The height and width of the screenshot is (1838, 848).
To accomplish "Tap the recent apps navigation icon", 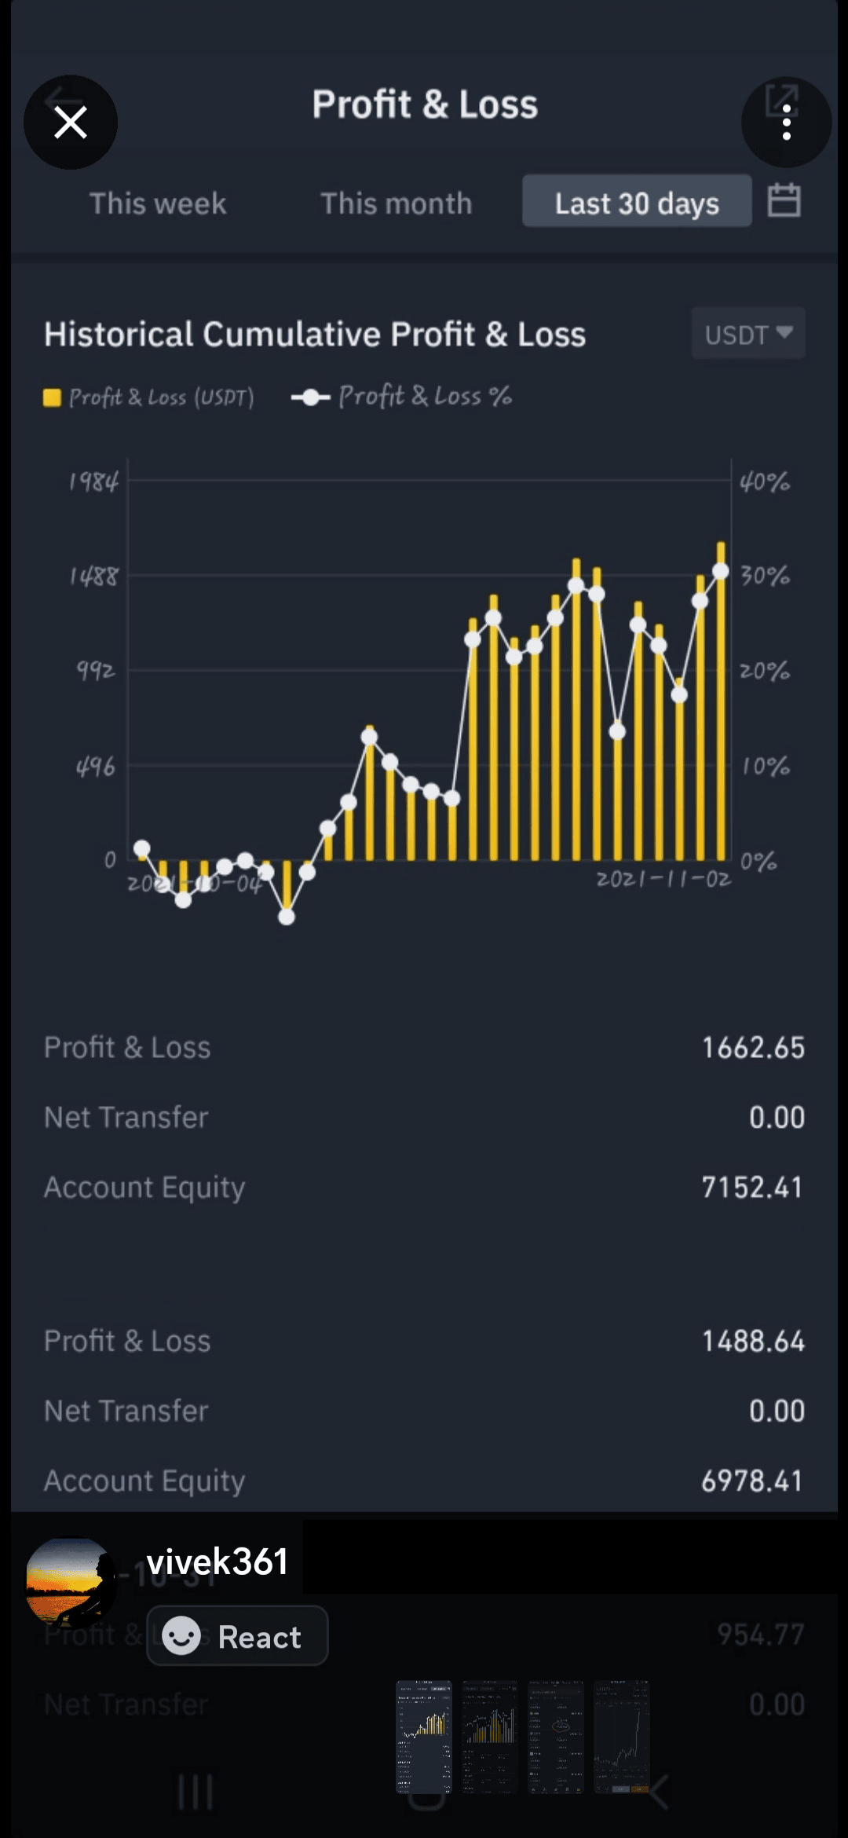I will click(195, 1792).
